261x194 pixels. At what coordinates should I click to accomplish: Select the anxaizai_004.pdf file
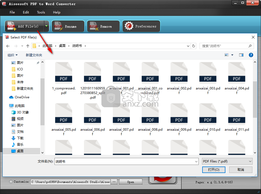pos(237,78)
